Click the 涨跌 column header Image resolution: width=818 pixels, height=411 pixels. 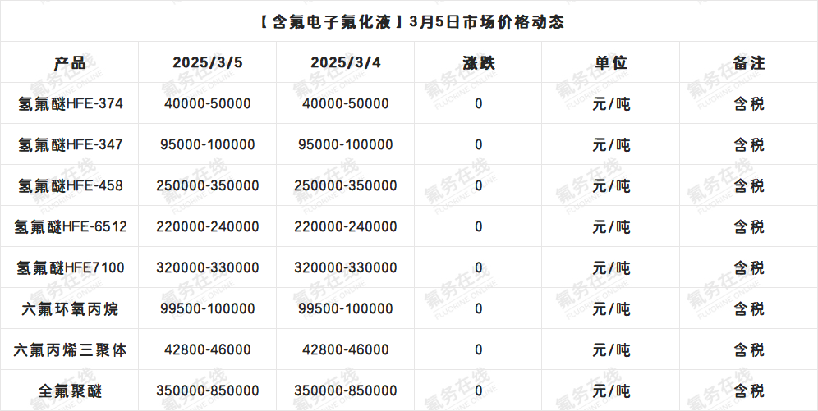(478, 63)
